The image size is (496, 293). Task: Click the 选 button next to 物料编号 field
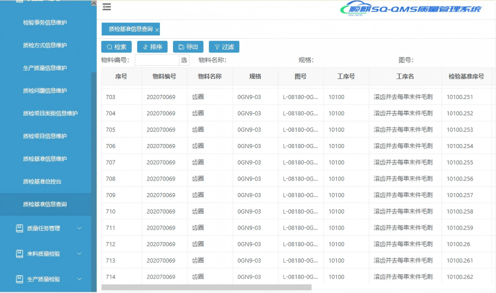(x=184, y=60)
